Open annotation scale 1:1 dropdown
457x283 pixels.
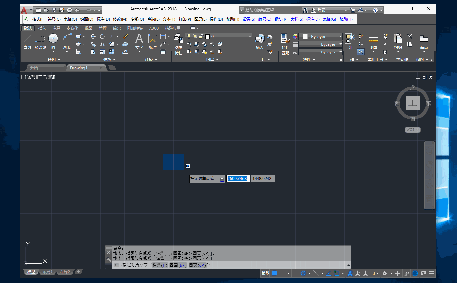point(374,273)
